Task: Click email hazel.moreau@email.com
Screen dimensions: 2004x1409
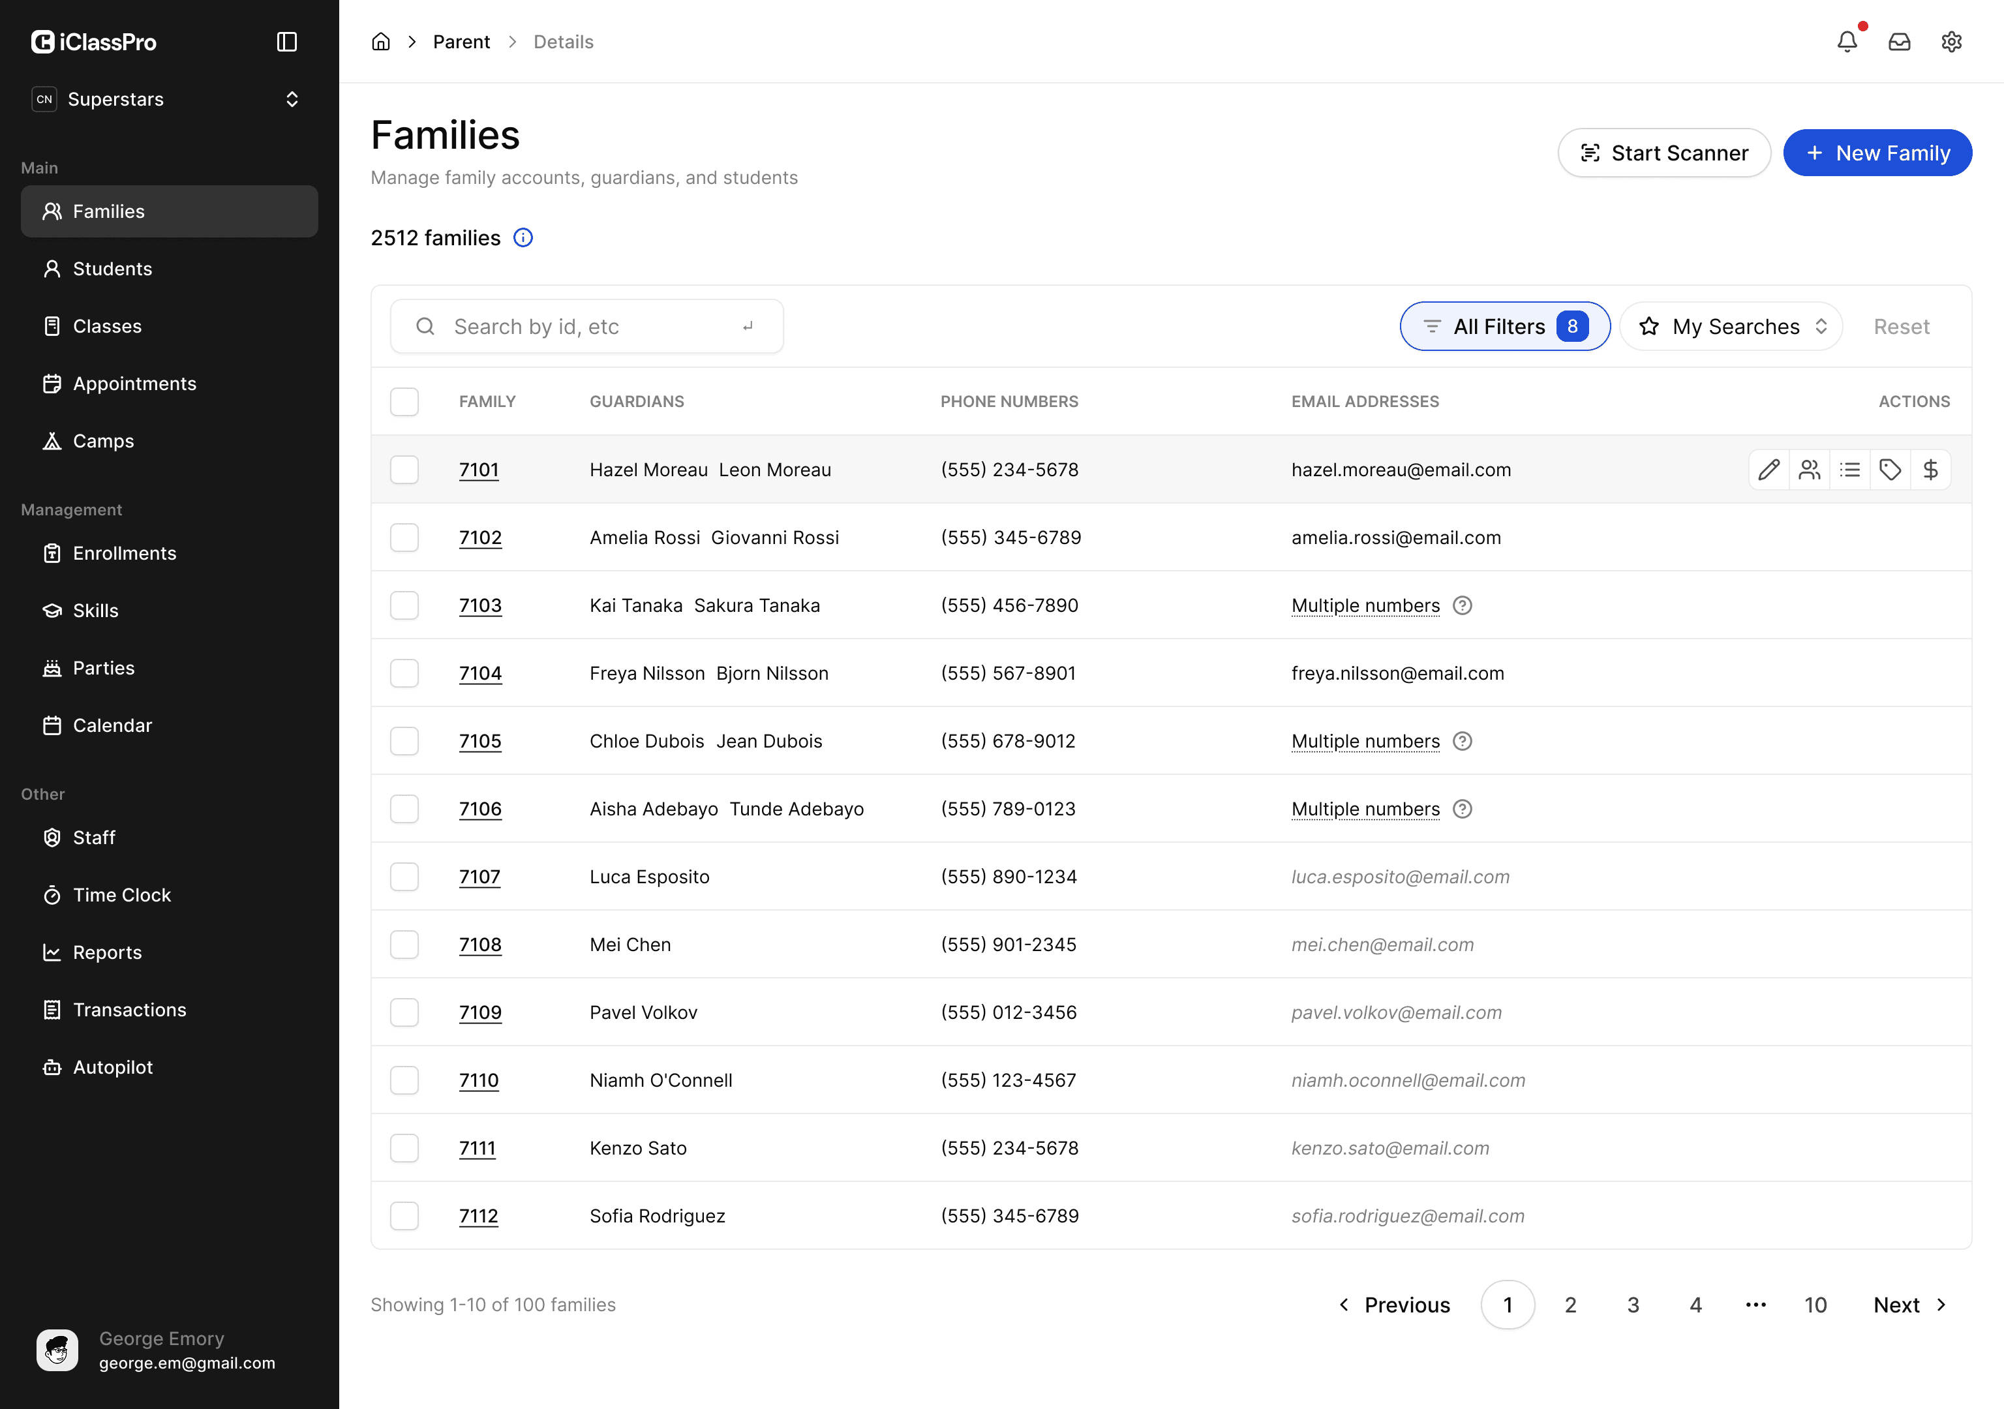Action: pos(1401,470)
